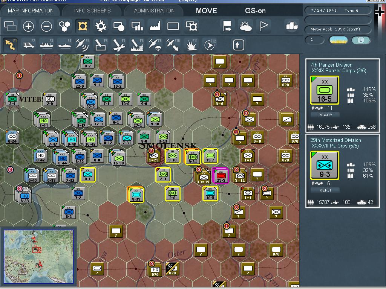Select the HQ 3-44 headquarters stack
This screenshot has width=386, height=289.
coord(43,120)
